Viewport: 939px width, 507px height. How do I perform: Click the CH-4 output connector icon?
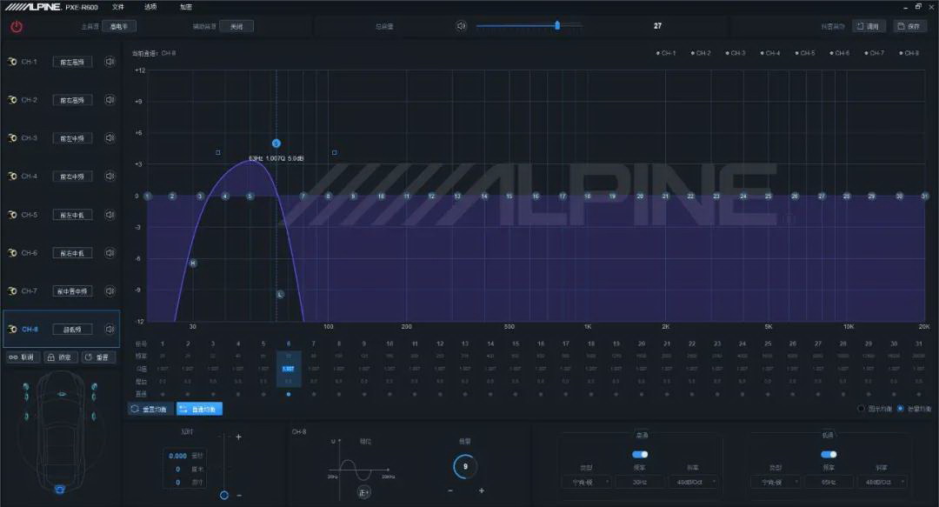tap(12, 177)
